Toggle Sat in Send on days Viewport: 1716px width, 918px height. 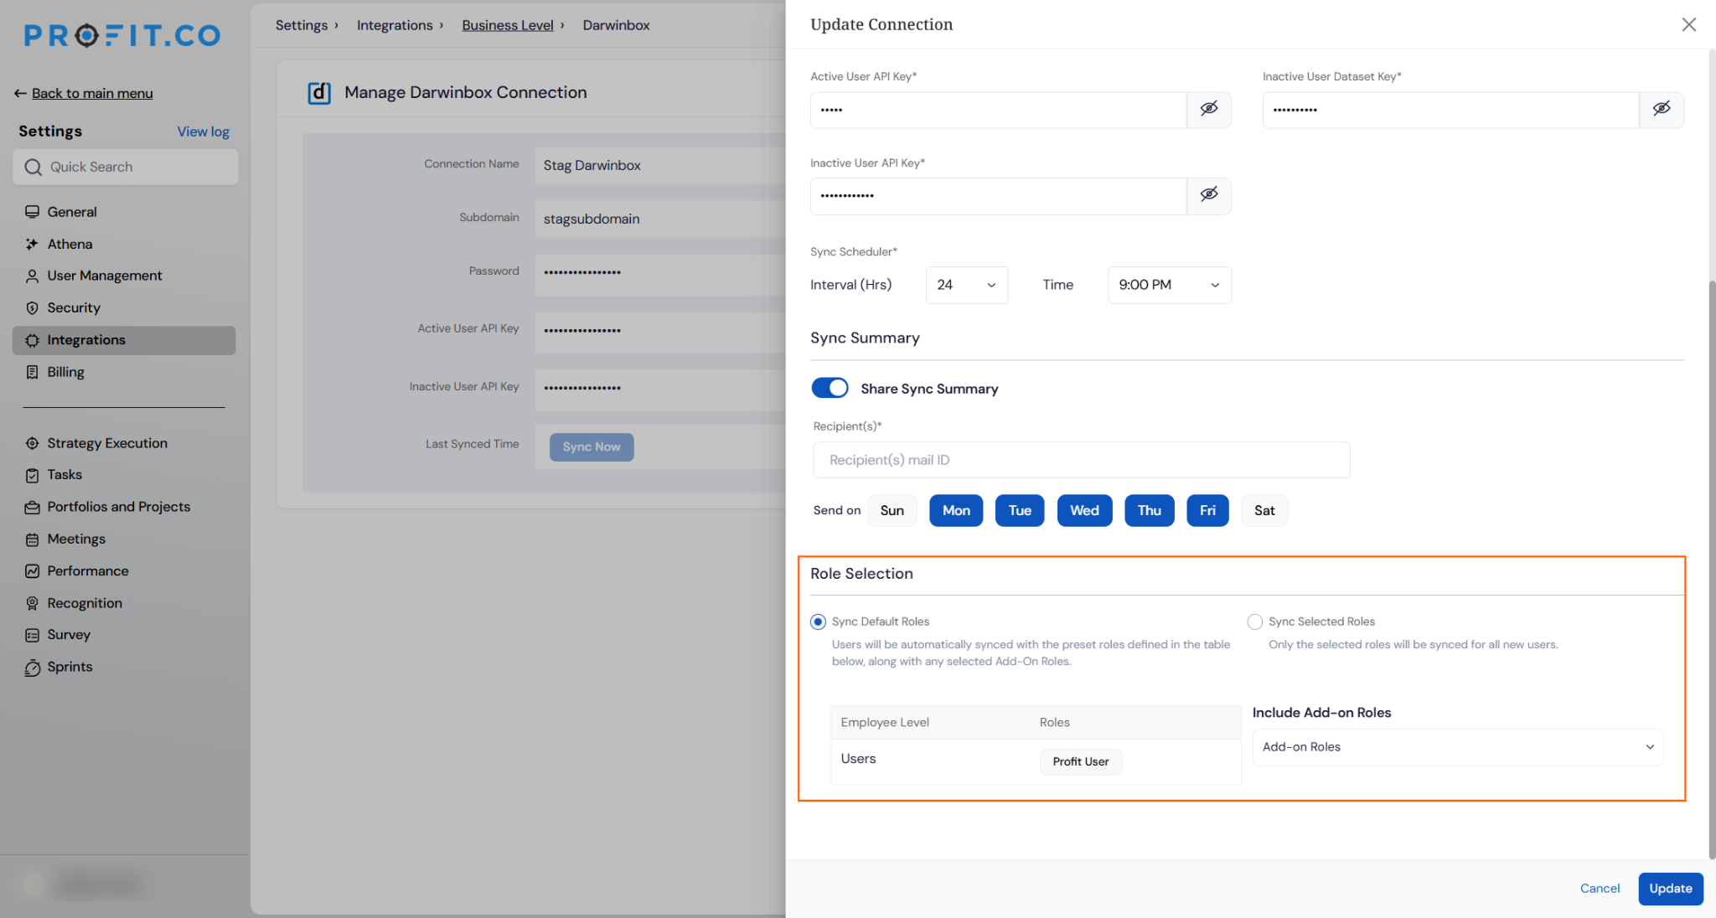(x=1264, y=510)
